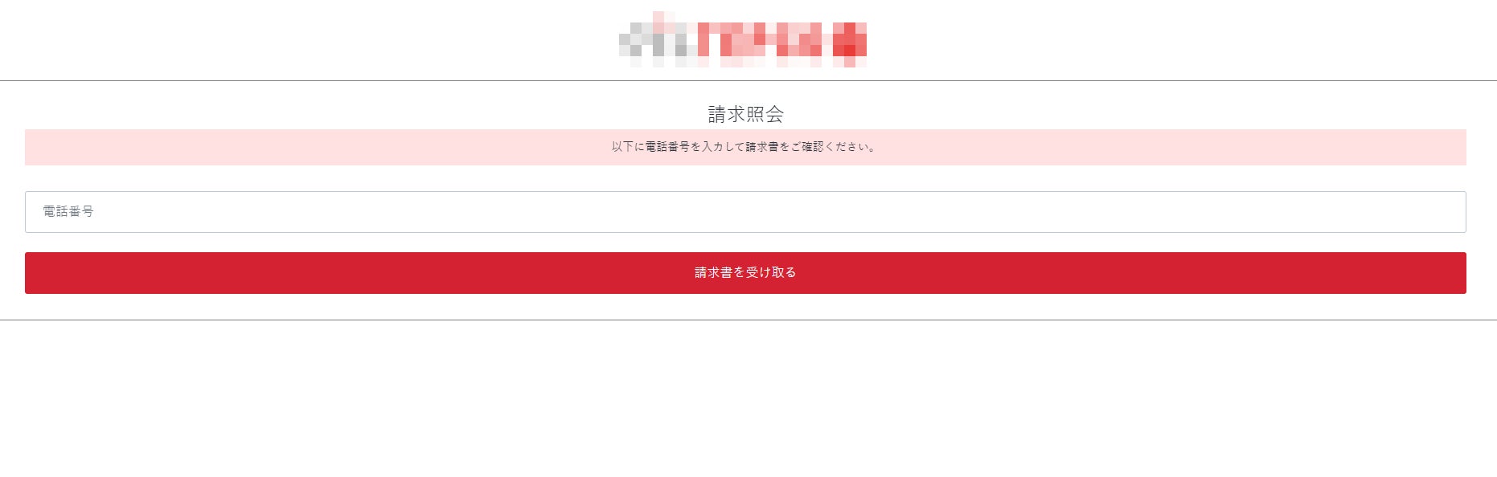Click the footer divider line below button

[x=748, y=320]
